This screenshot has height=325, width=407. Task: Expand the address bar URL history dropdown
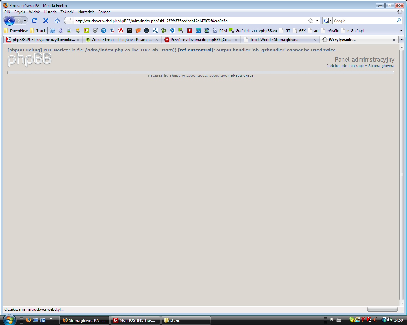pyautogui.click(x=317, y=21)
